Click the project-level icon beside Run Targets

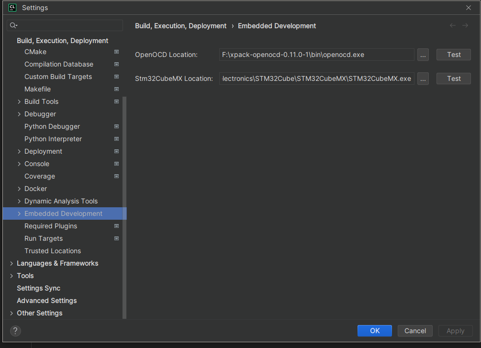point(116,238)
